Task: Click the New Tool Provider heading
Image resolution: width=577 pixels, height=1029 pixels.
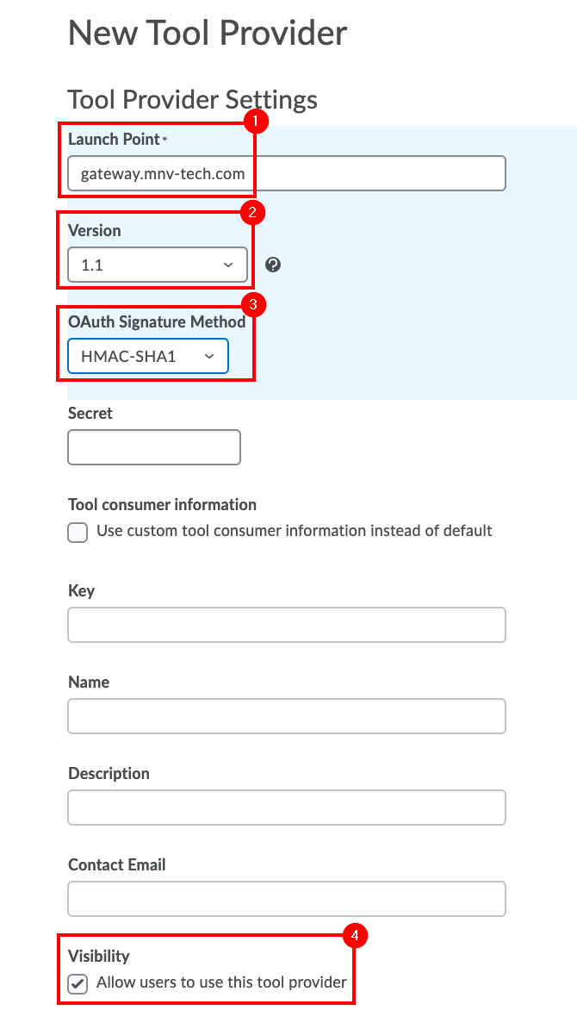Action: coord(207,33)
